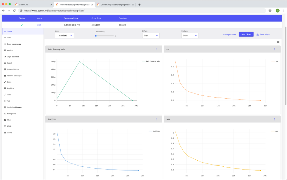This screenshot has width=287, height=180.
Task: Click the Text sidebar icon
Action: tap(5, 101)
